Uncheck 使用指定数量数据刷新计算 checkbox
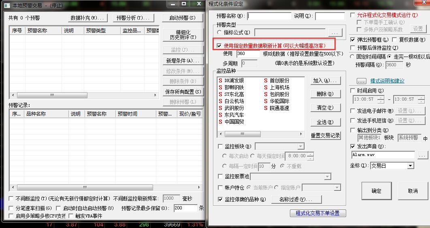Screen dimensions: 430x228 tap(219, 46)
